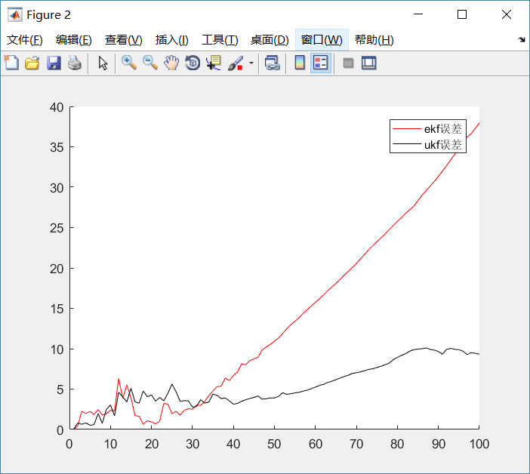
Task: Save the figure with the floppy disk icon
Action: [x=54, y=63]
